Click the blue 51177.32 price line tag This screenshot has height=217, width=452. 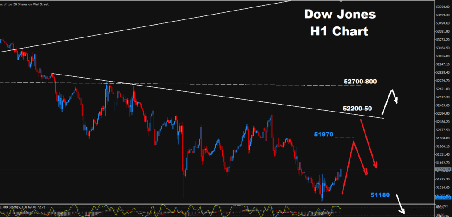point(443,198)
